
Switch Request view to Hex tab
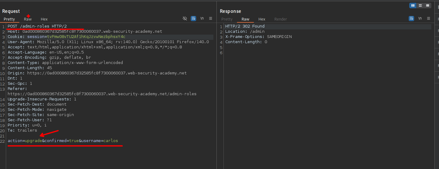pyautogui.click(x=44, y=19)
